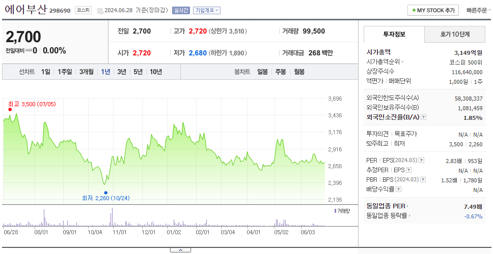Click the 거래대금 value 268 백만

(x=321, y=53)
